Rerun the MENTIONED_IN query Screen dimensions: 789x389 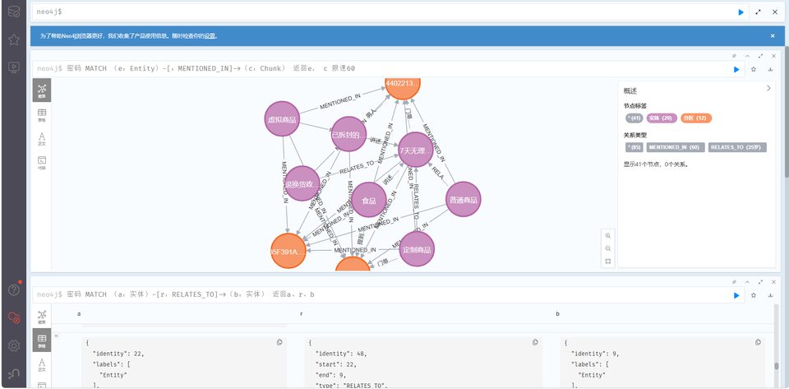pos(736,69)
